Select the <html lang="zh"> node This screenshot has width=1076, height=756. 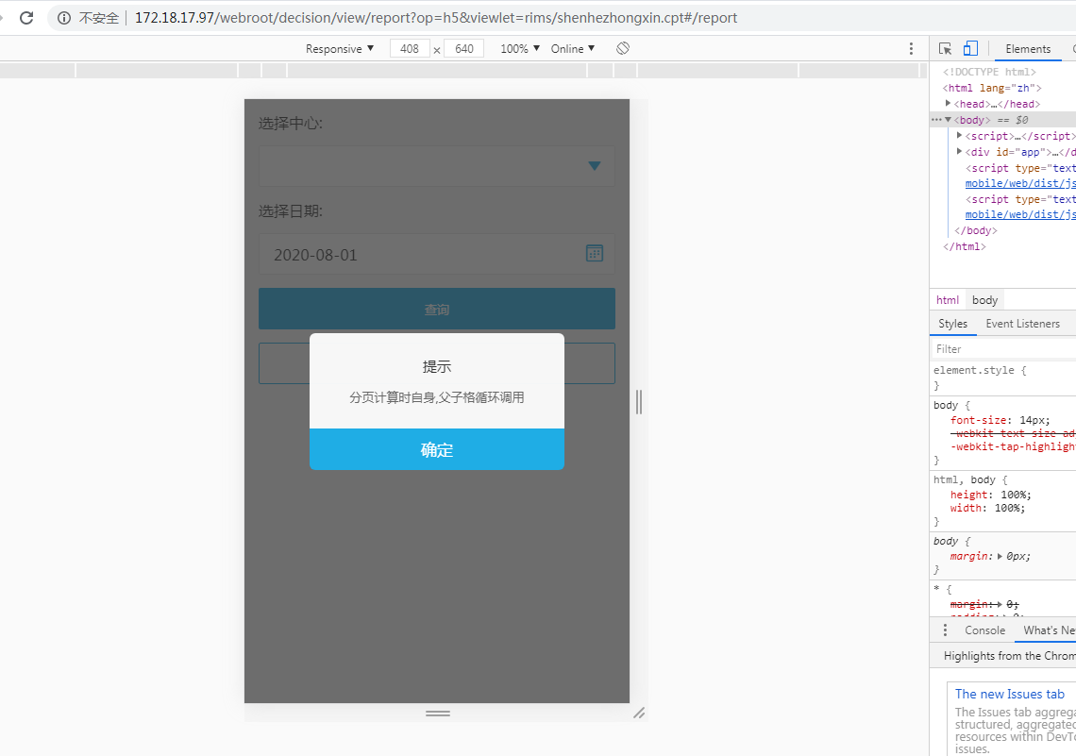[x=992, y=88]
